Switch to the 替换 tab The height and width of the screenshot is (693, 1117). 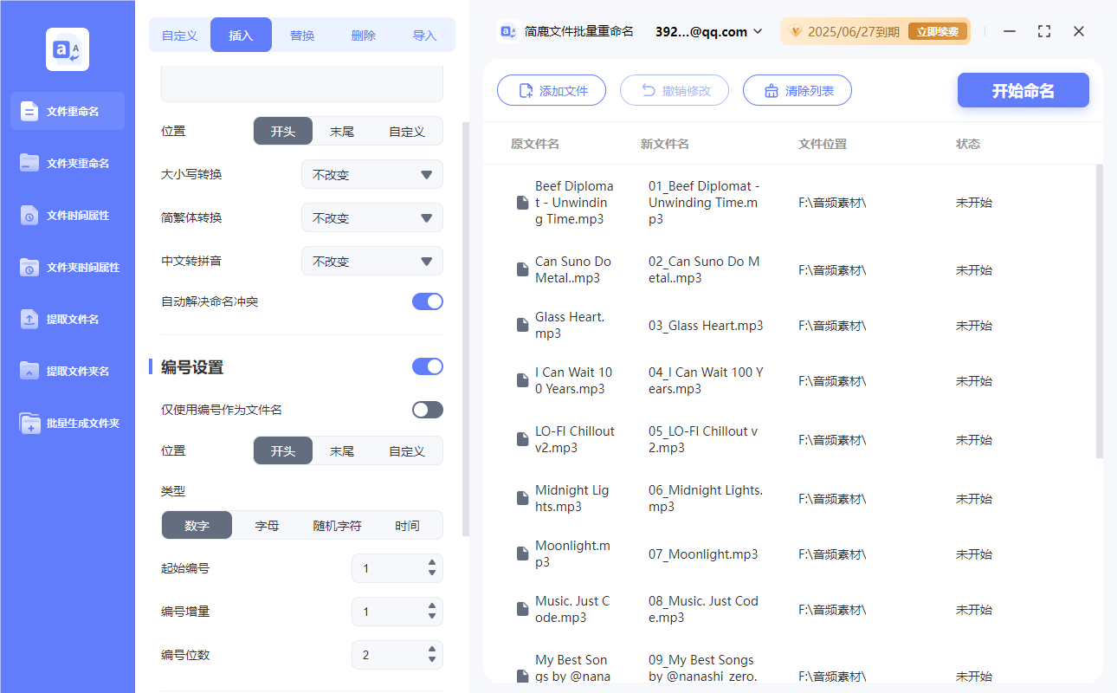pos(302,36)
